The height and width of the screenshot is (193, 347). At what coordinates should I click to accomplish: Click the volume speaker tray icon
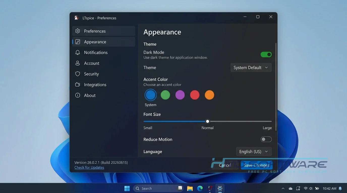311,188
